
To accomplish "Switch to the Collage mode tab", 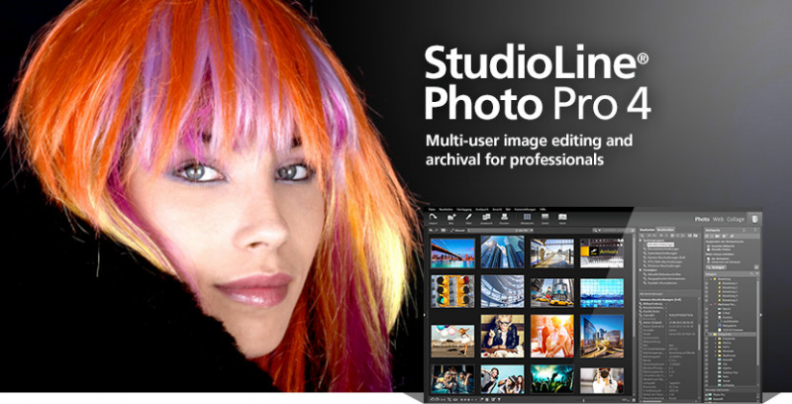I will pyautogui.click(x=736, y=219).
